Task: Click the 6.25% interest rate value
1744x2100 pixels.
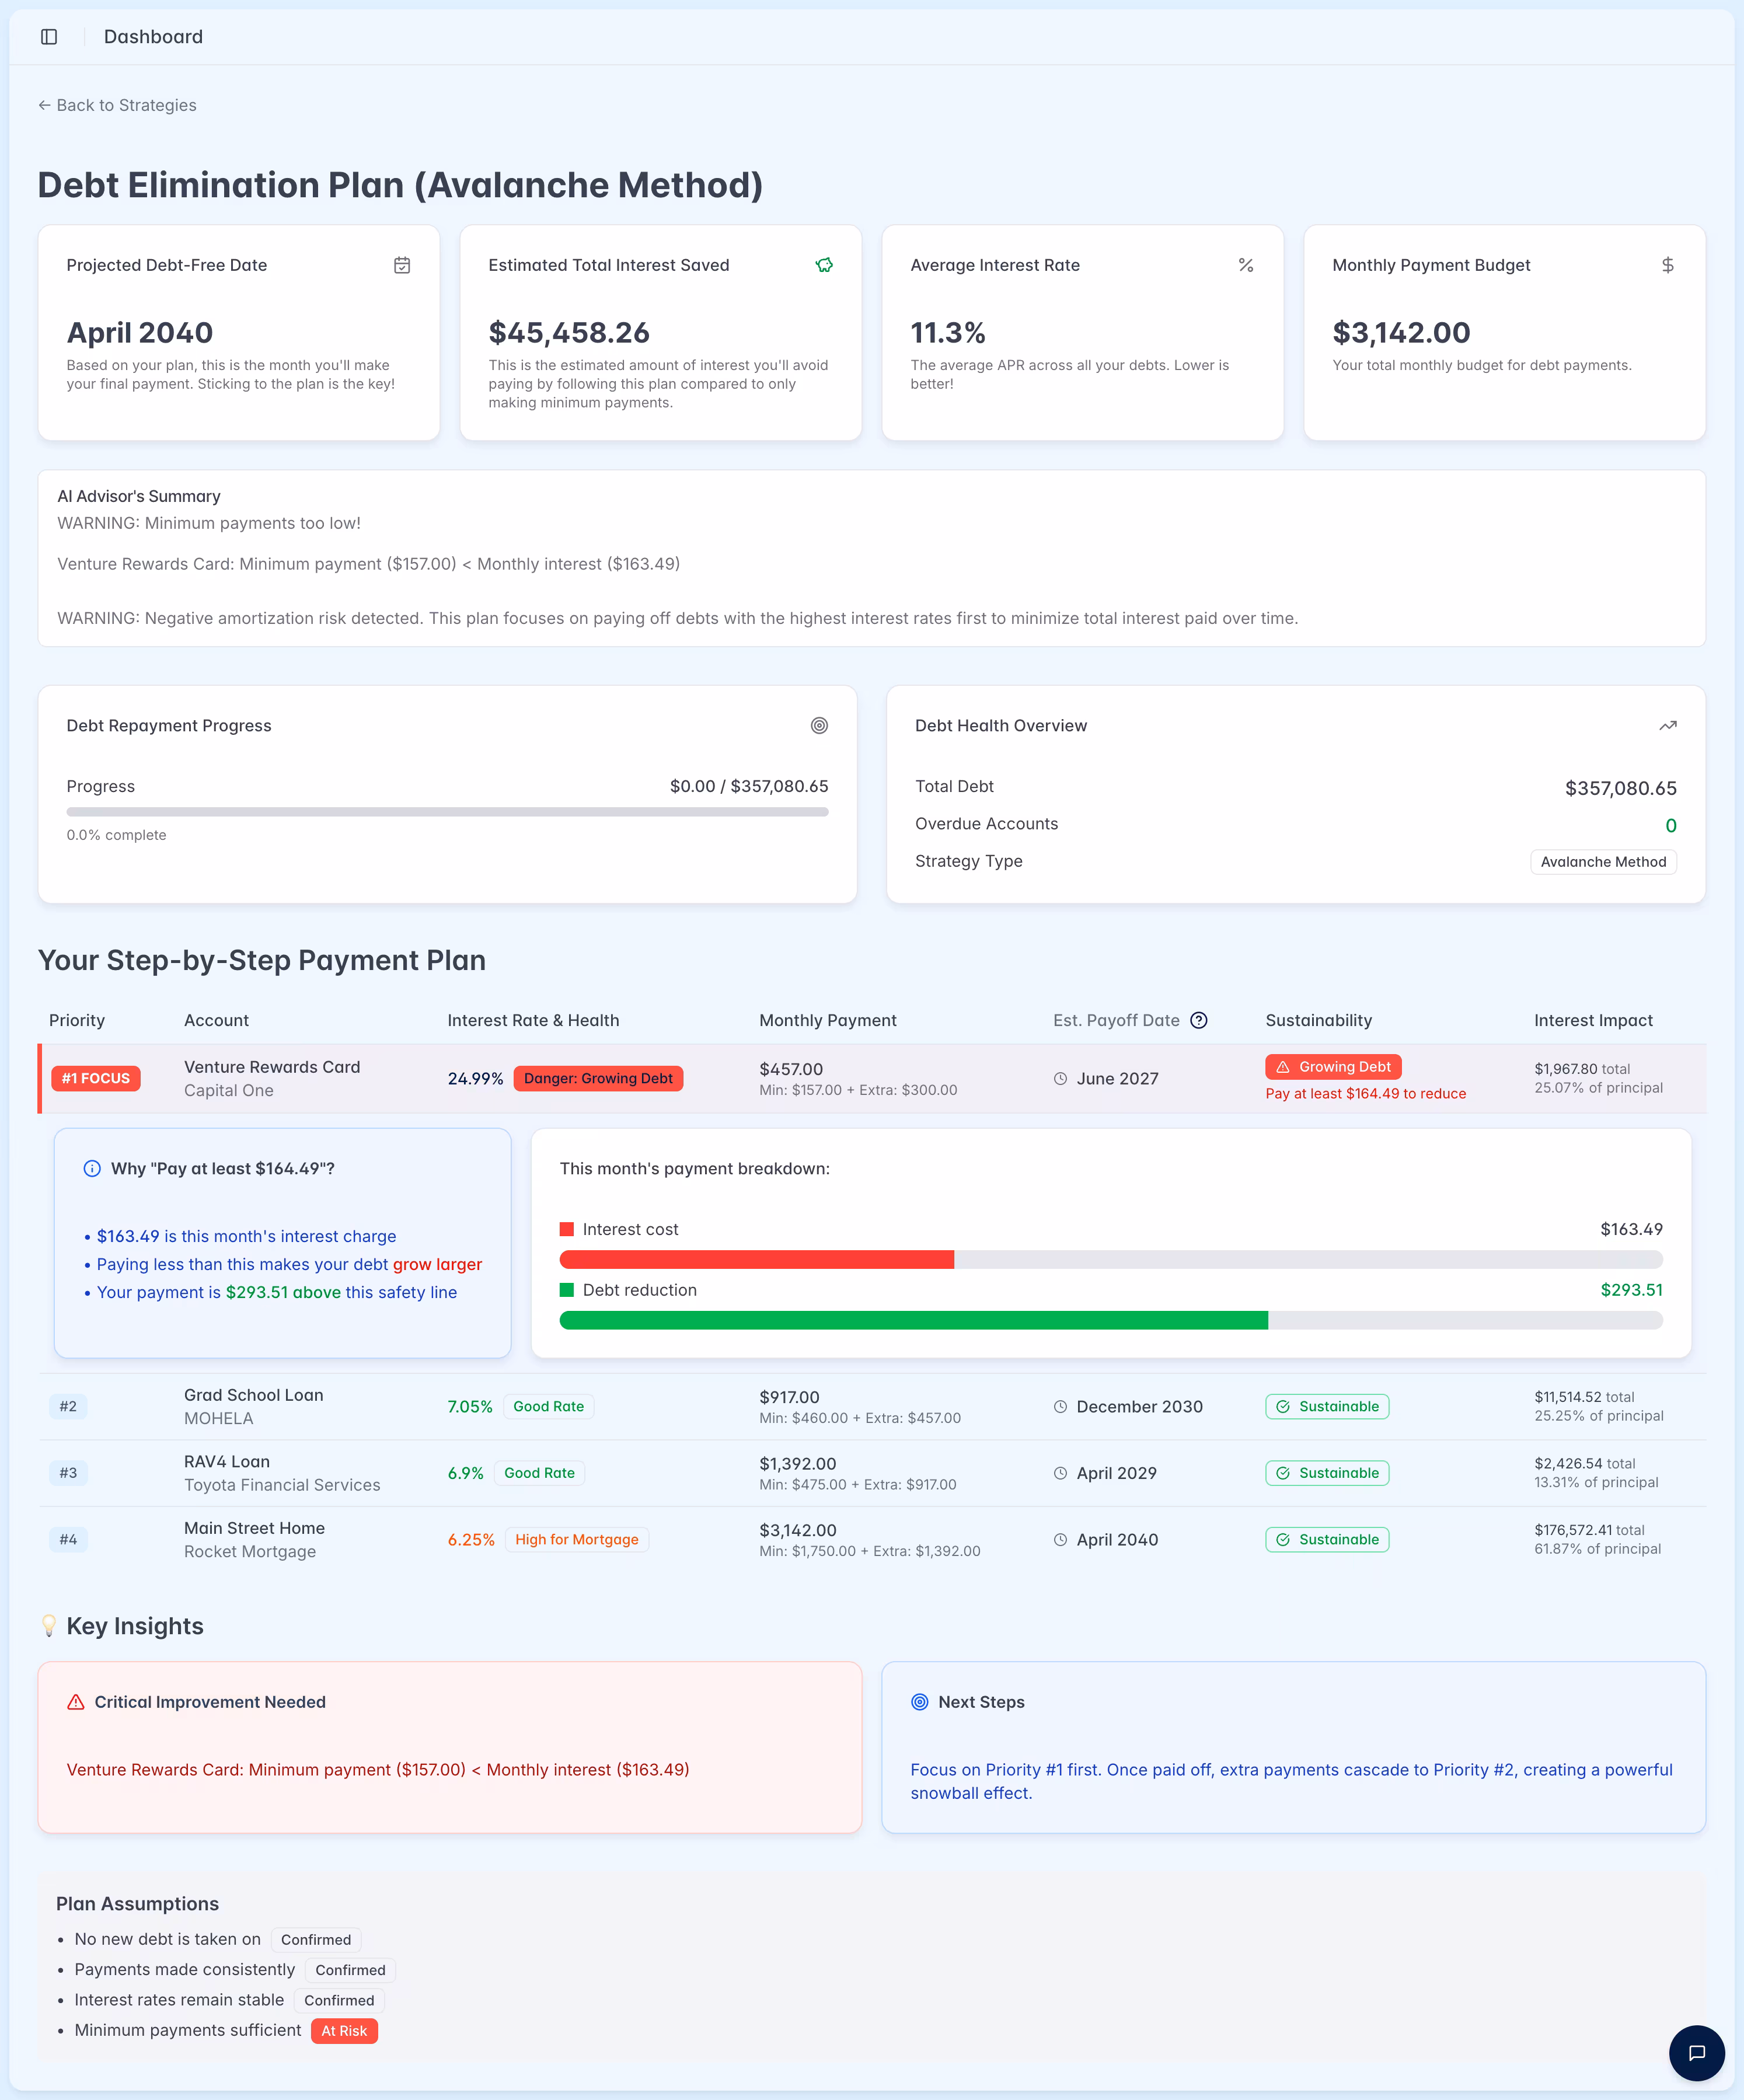Action: pyautogui.click(x=471, y=1540)
